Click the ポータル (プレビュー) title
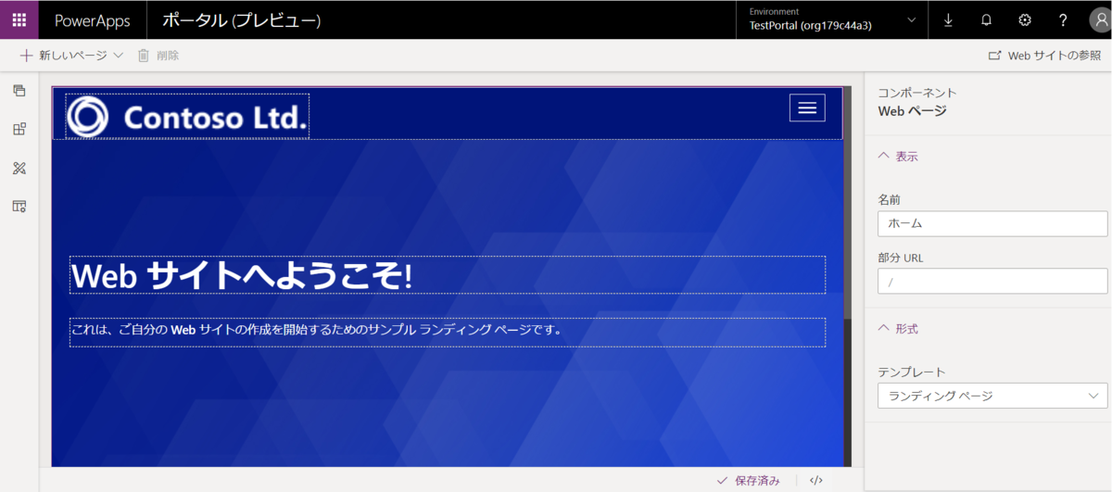The image size is (1112, 492). pos(242,20)
